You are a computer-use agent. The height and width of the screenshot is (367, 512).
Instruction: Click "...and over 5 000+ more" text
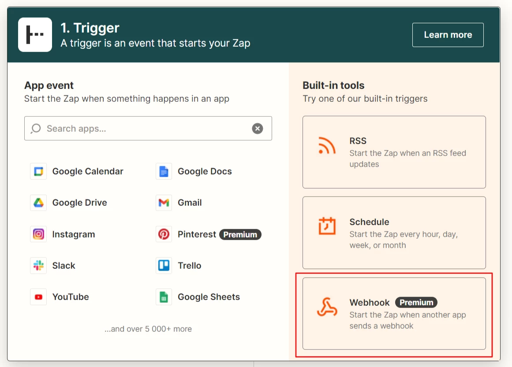(x=148, y=329)
